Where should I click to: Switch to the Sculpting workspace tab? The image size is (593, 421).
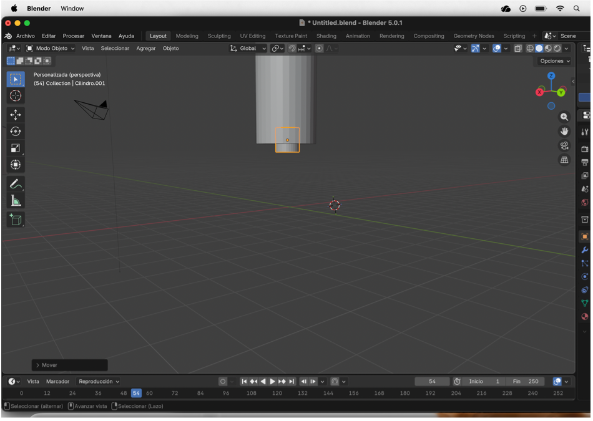(x=218, y=36)
